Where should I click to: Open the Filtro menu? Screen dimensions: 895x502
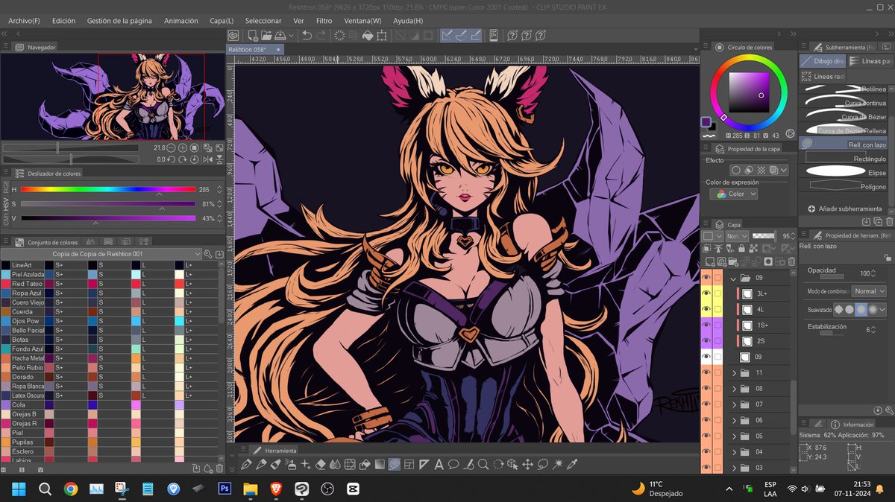[x=324, y=21]
